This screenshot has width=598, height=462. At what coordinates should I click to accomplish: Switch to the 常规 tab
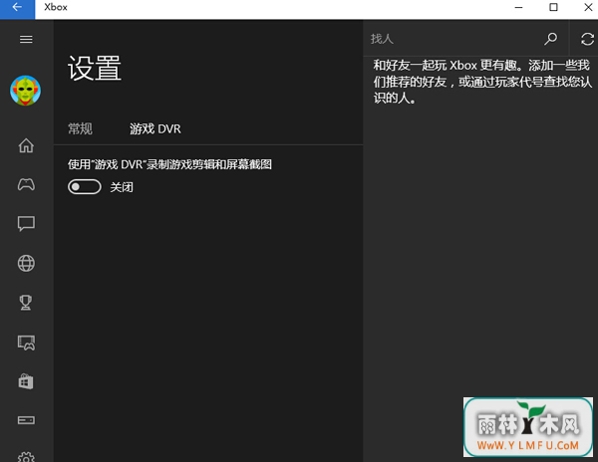coord(80,128)
